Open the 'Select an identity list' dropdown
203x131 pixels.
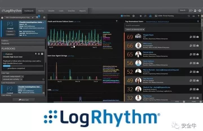pos(135,30)
